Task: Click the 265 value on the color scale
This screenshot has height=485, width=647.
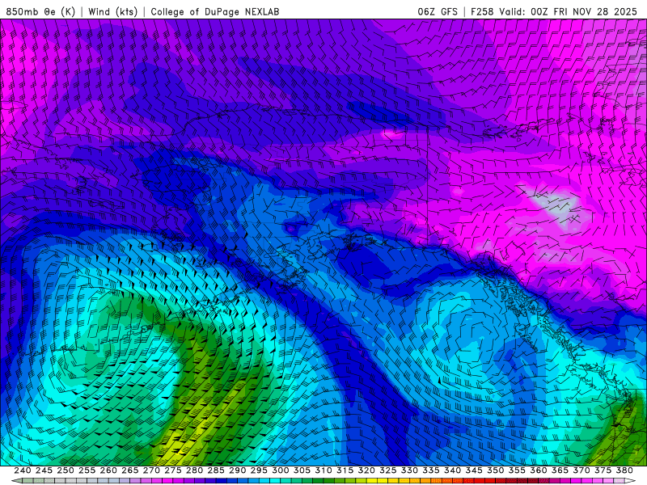Action: click(x=129, y=470)
